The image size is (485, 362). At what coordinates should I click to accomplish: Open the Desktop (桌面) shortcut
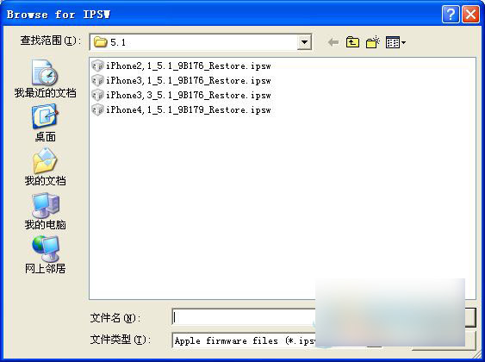point(45,123)
